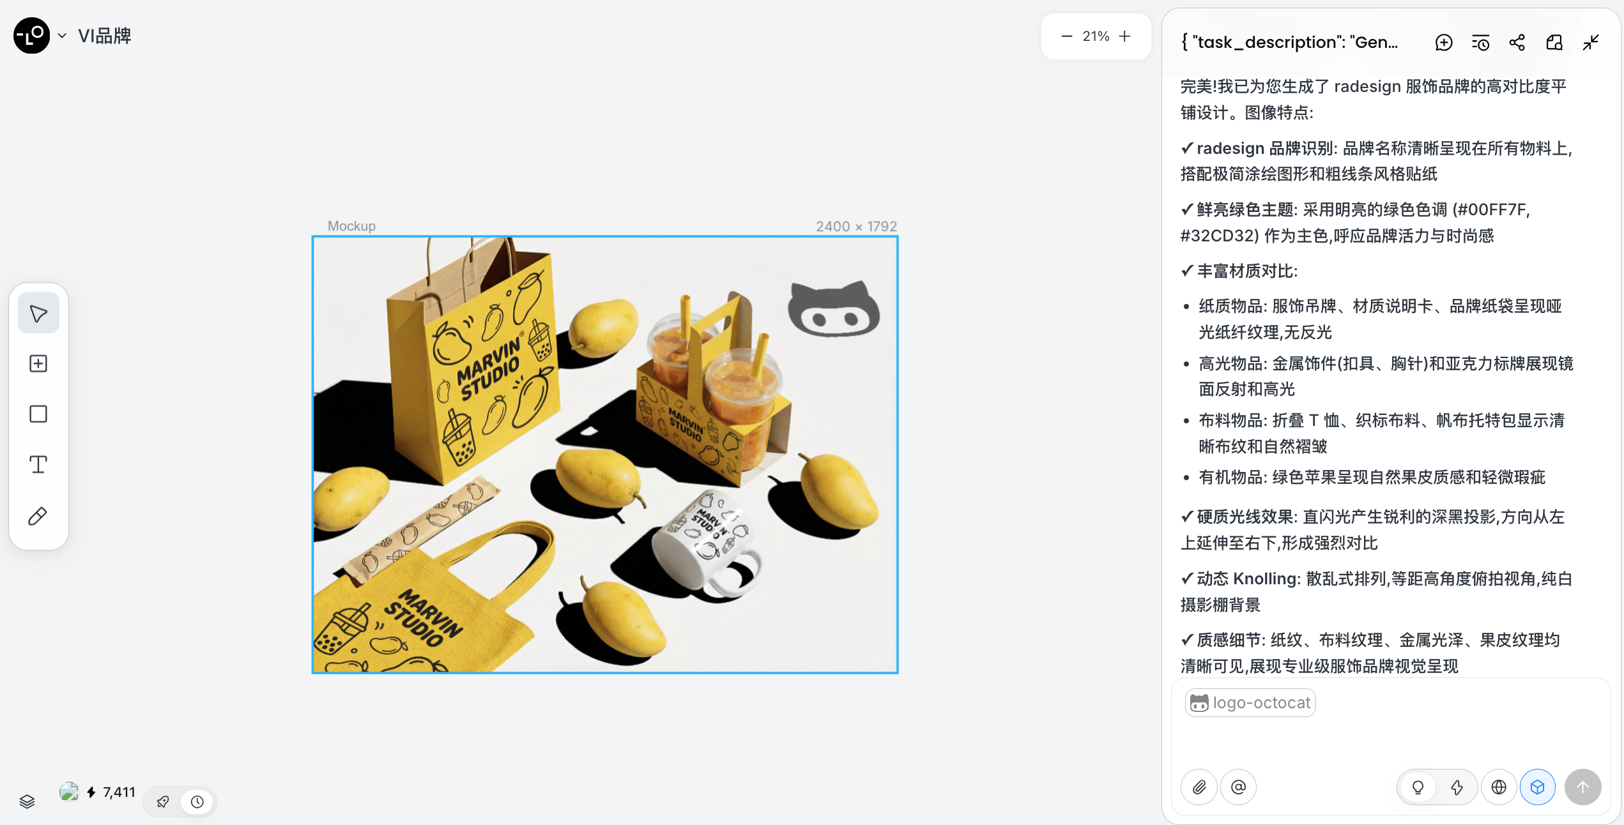1624x825 pixels.
Task: Toggle the globe web search
Action: (1499, 787)
